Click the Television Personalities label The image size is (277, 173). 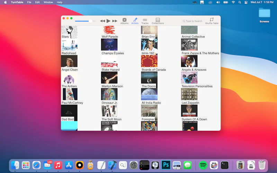(197, 86)
